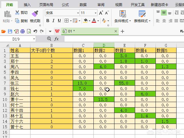Open the font name dropdown 宋体
This screenshot has height=138, width=184.
tap(78, 13)
